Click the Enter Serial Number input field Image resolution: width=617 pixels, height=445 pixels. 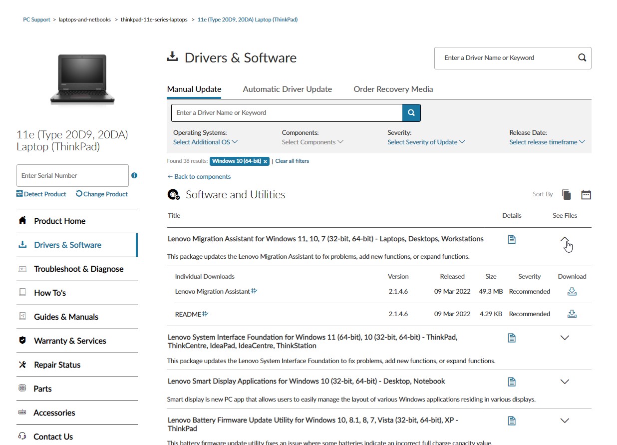coord(72,175)
